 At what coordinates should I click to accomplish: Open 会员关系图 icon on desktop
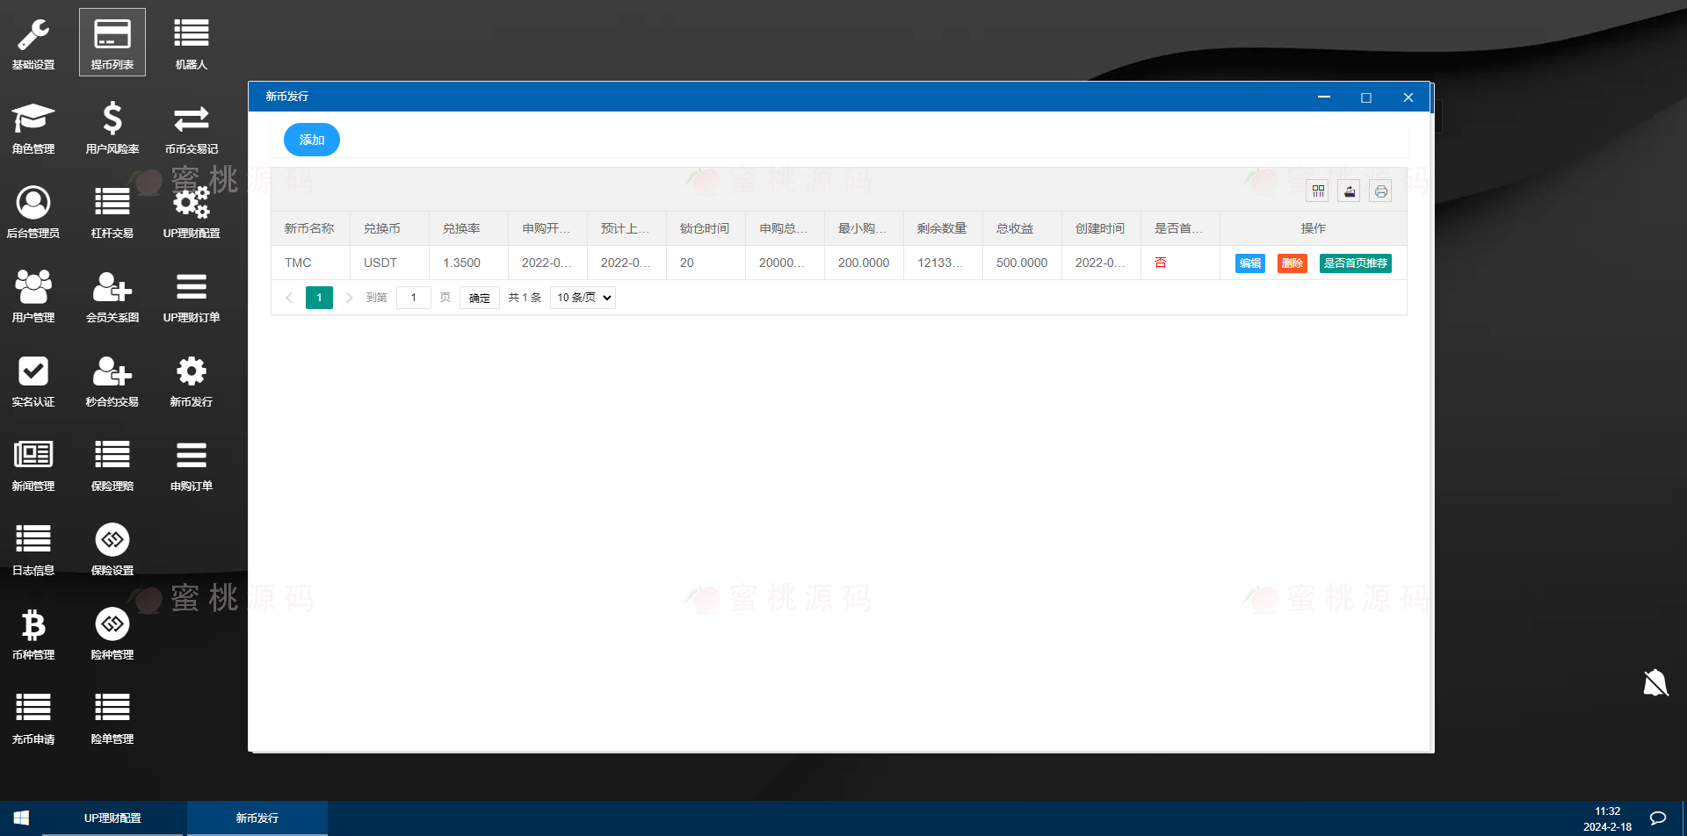tap(112, 287)
